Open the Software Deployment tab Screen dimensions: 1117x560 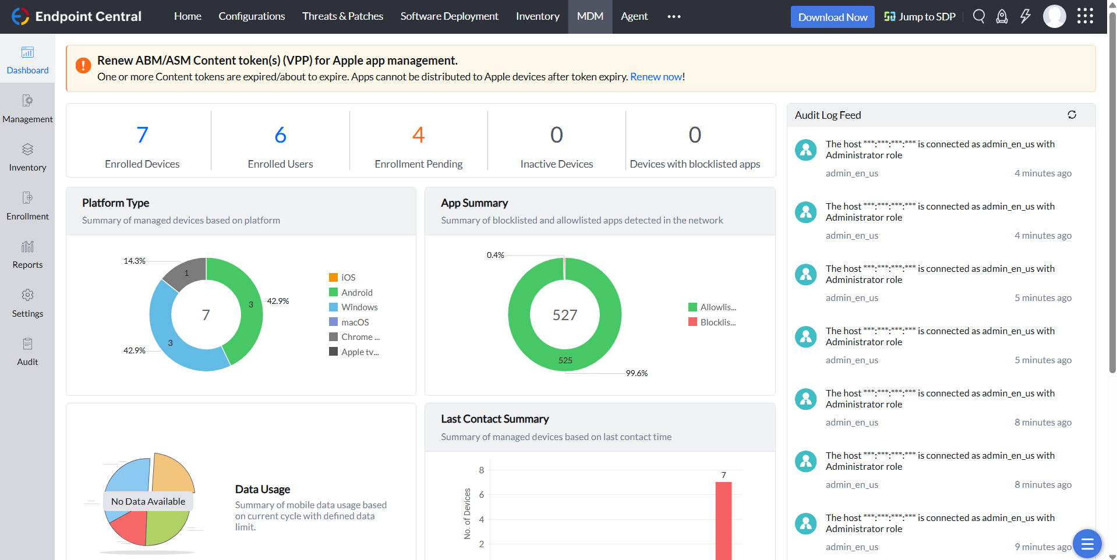pos(449,16)
